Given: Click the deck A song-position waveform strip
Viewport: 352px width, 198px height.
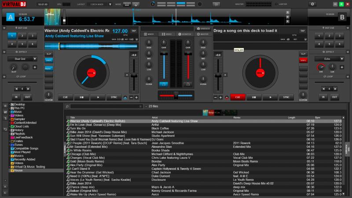Looking at the screenshot, I should pos(91,46).
